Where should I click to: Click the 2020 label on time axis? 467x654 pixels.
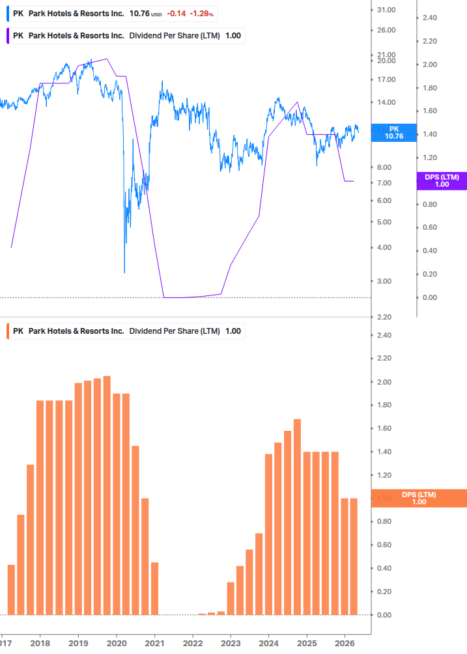click(x=117, y=644)
